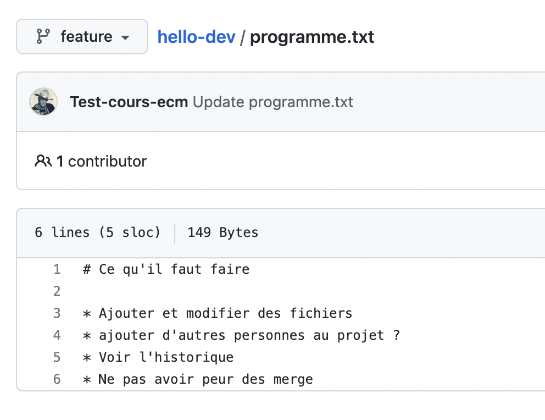545x420 pixels.
Task: Click the Test-cours-ecm avatar image
Action: tap(43, 102)
